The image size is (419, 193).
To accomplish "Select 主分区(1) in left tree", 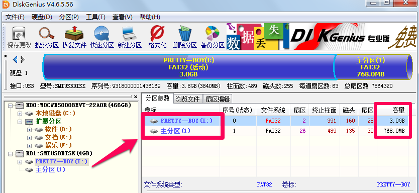I will tap(50, 170).
